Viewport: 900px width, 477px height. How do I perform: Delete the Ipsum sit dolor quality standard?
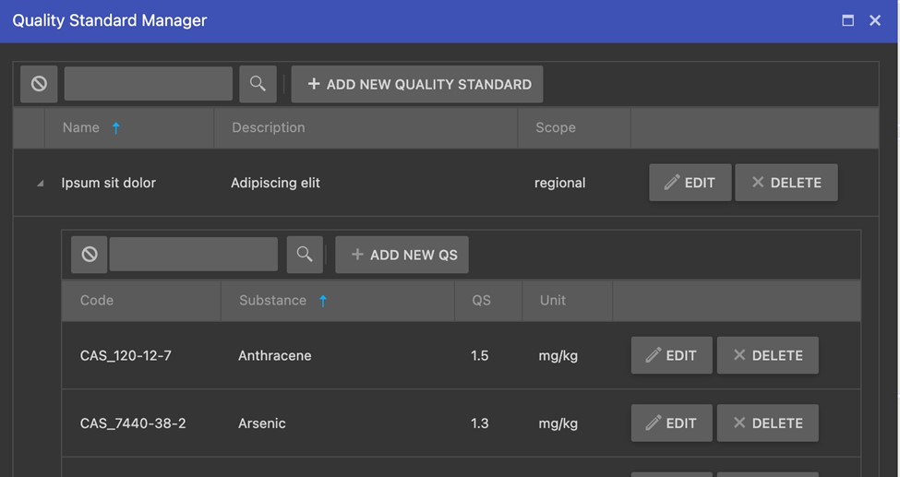click(786, 183)
